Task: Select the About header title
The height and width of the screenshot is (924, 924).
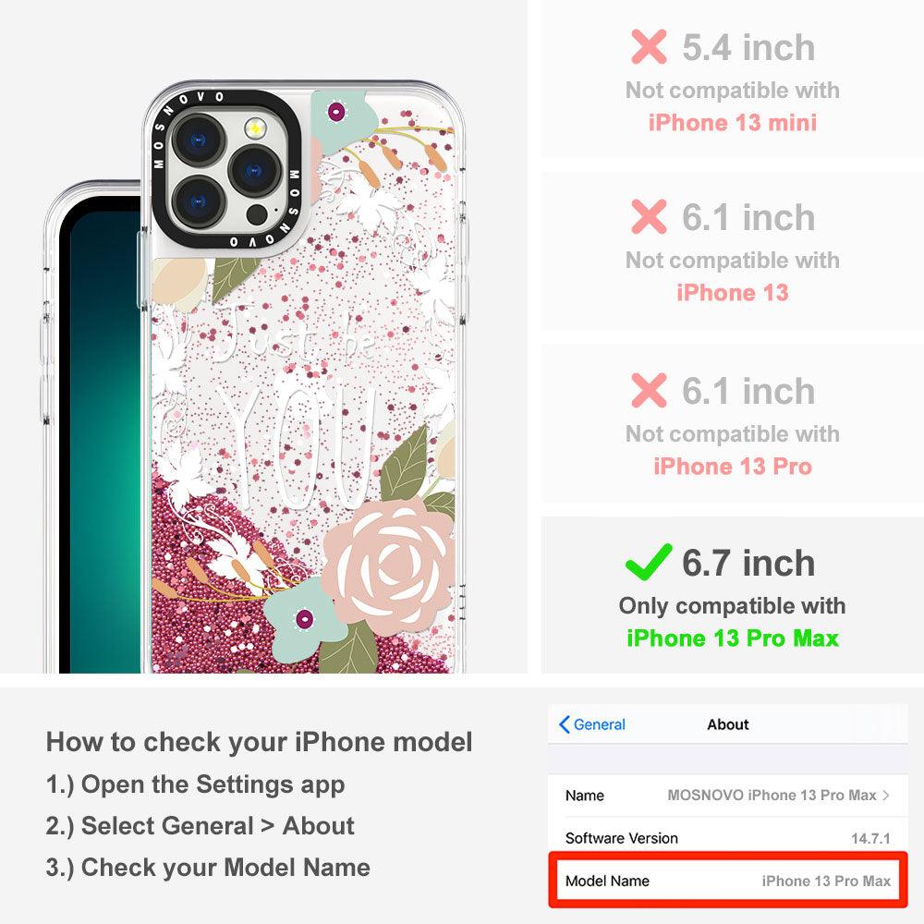Action: (x=728, y=724)
